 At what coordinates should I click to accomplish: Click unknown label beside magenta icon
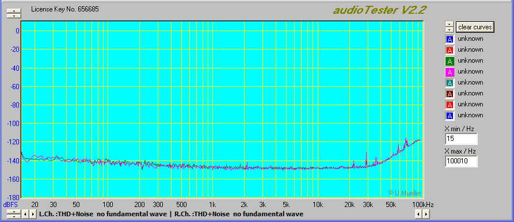tap(470, 71)
